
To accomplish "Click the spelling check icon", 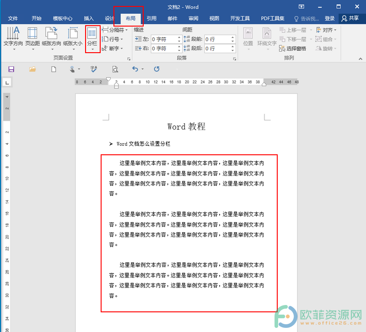I will [94, 69].
